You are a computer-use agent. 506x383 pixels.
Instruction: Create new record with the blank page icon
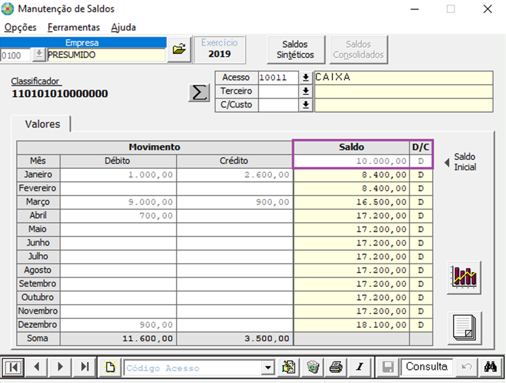click(x=109, y=367)
